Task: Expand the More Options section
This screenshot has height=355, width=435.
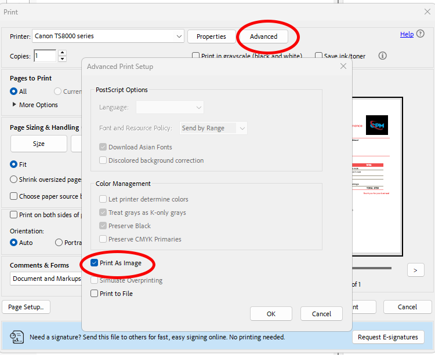Action: tap(35, 105)
